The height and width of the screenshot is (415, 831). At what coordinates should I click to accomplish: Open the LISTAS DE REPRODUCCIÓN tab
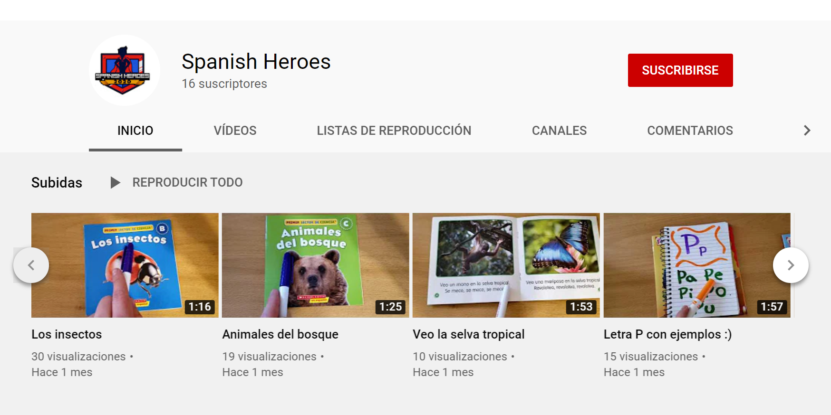[x=394, y=131]
